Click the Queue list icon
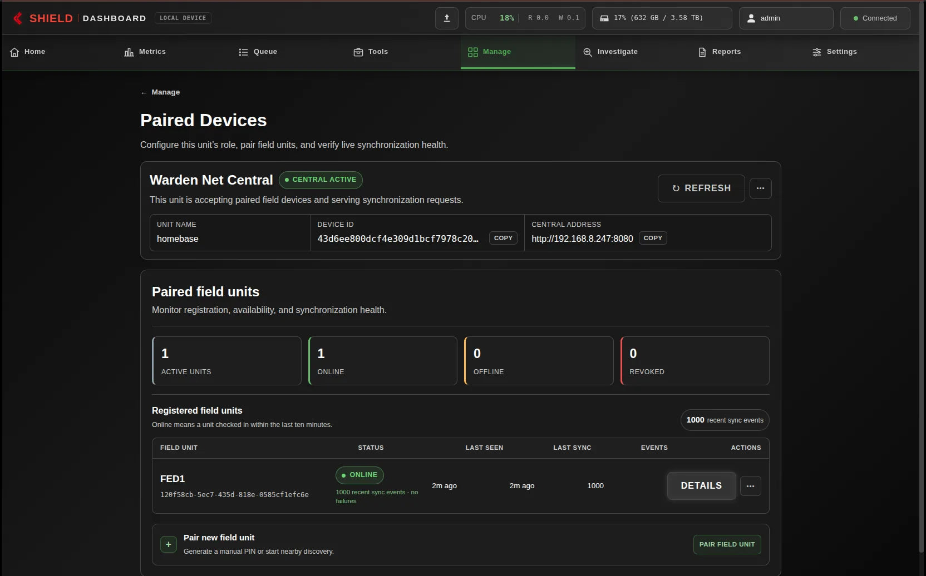The width and height of the screenshot is (926, 576). [x=243, y=52]
